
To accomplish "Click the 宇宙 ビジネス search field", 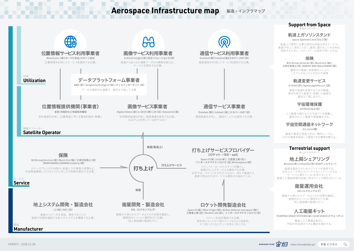I will click(x=330, y=244).
